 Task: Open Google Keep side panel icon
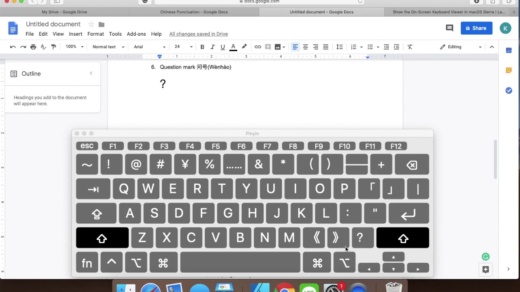click(509, 70)
